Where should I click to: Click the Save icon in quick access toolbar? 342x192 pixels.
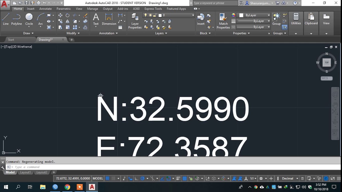point(26,3)
